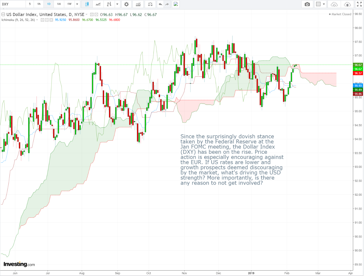Open the chart properties gear

(x=126, y=4)
